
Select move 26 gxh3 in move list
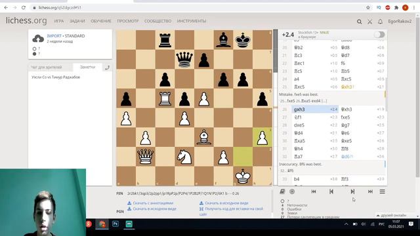click(x=315, y=109)
